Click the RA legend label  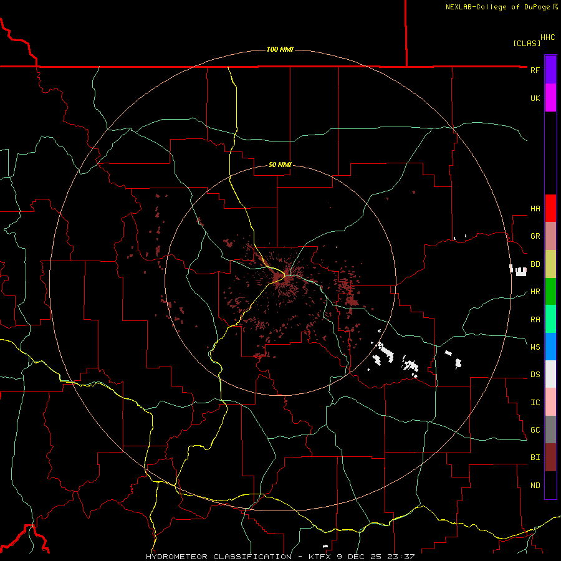click(x=535, y=319)
